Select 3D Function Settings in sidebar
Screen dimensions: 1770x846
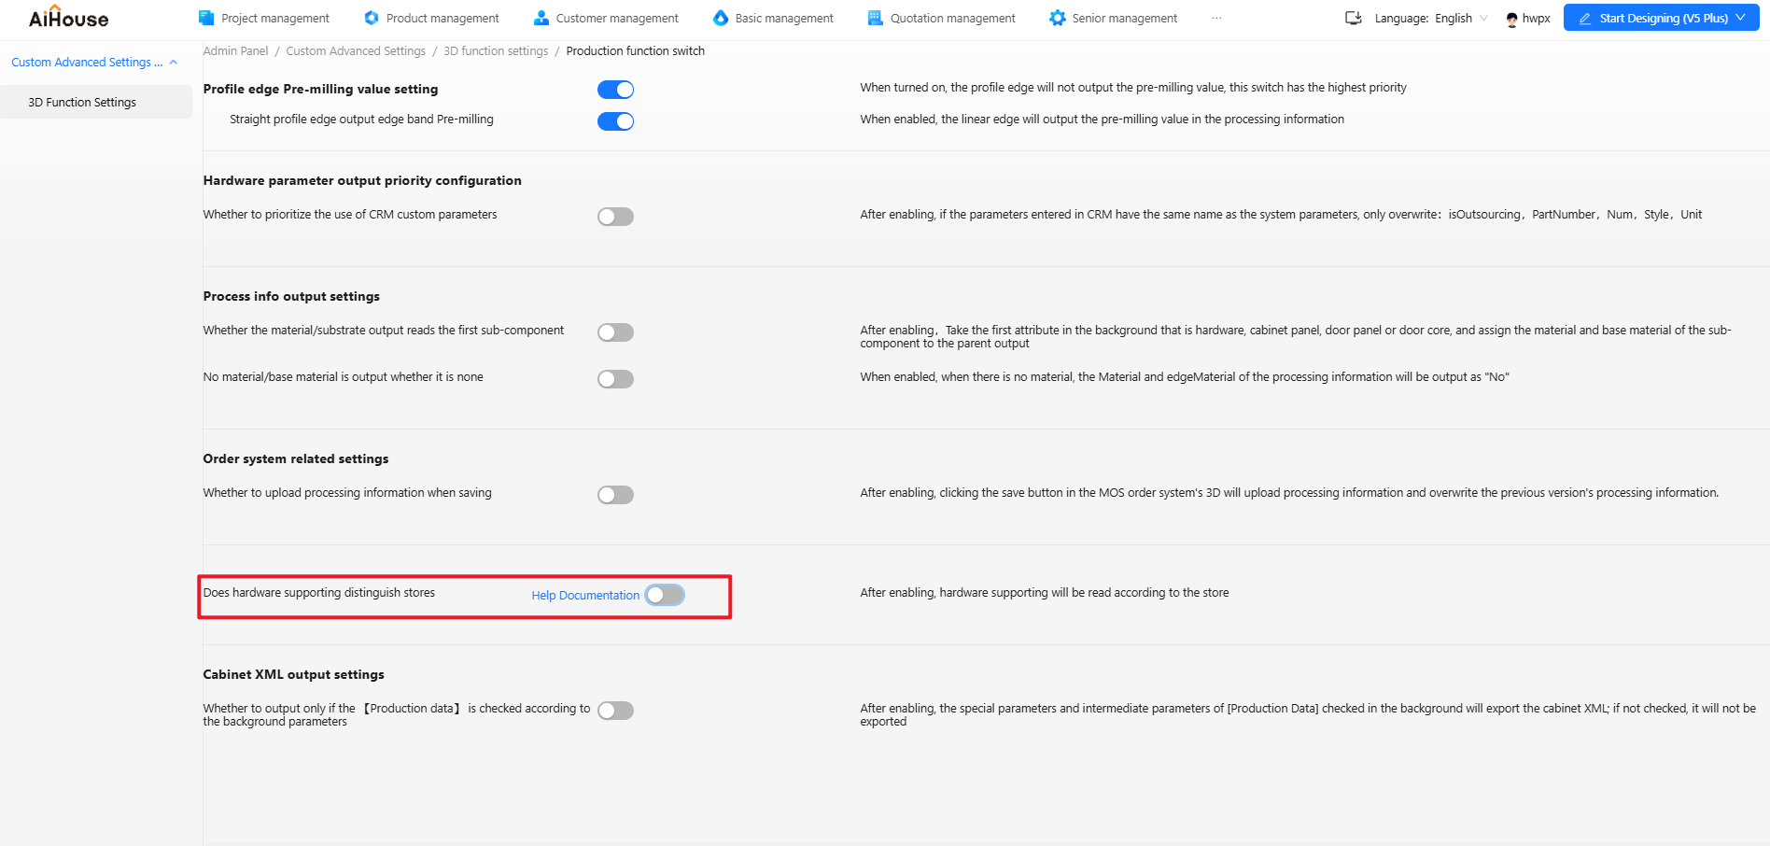click(82, 103)
